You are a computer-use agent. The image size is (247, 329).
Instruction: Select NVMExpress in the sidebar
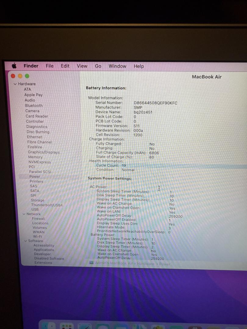40,162
